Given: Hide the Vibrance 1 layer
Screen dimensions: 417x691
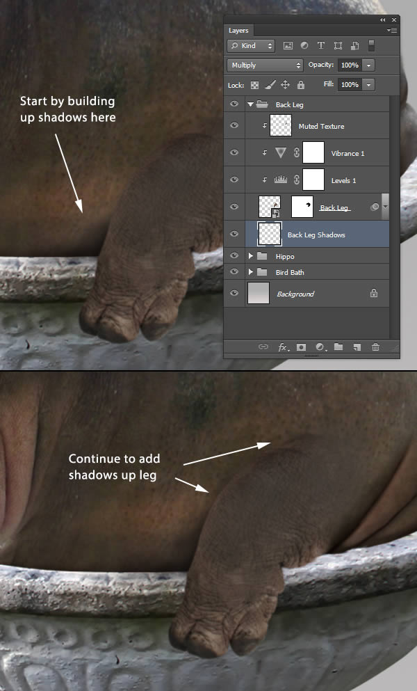Looking at the screenshot, I should pos(234,152).
